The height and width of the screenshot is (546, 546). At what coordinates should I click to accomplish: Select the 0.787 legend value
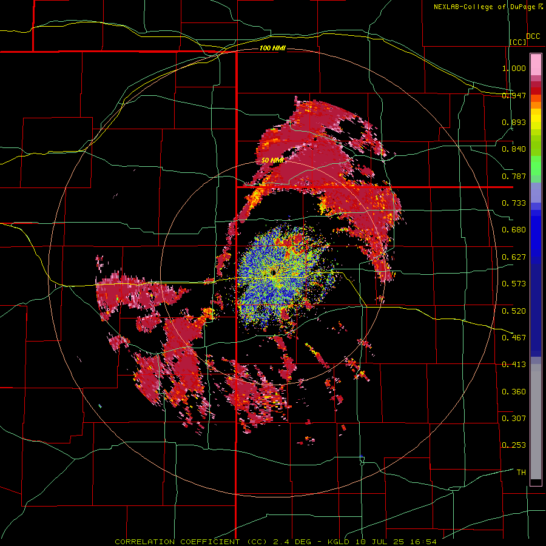514,176
